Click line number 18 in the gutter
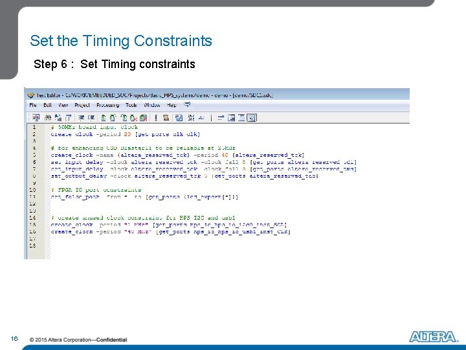The height and width of the screenshot is (350, 466). pos(33,246)
